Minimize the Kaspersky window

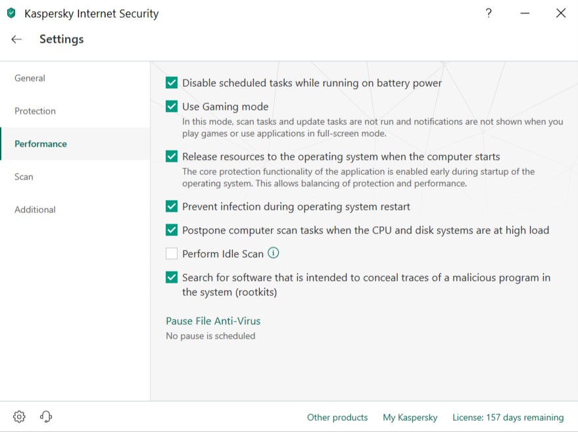click(x=525, y=13)
